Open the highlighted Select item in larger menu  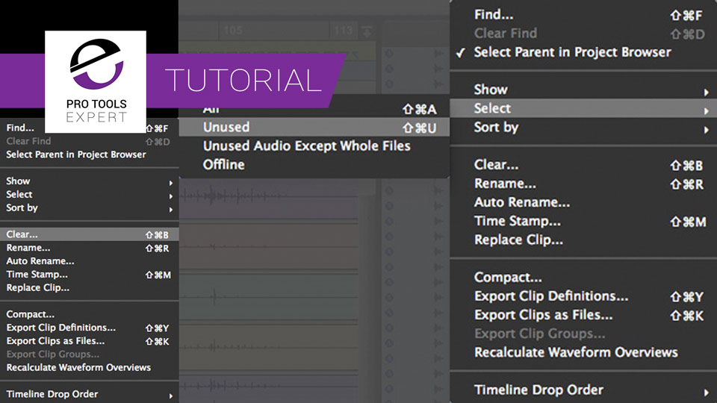coord(583,108)
